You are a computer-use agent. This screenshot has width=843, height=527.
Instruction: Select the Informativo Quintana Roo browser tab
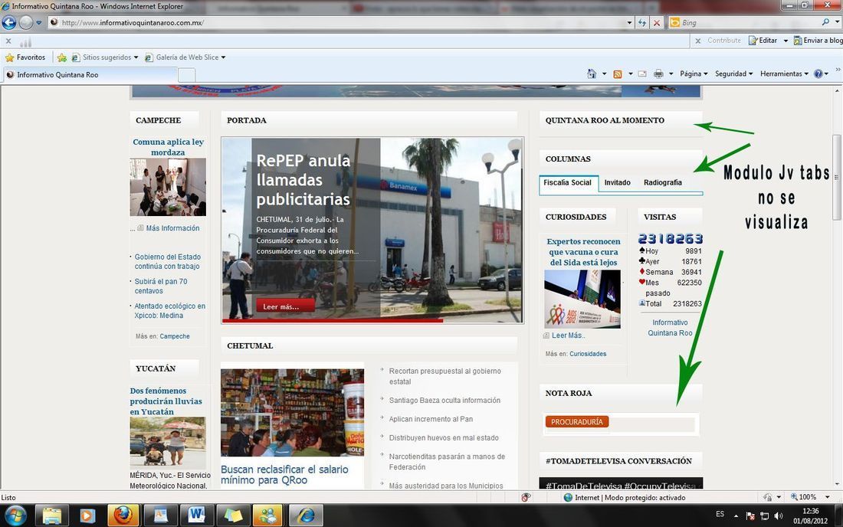90,74
